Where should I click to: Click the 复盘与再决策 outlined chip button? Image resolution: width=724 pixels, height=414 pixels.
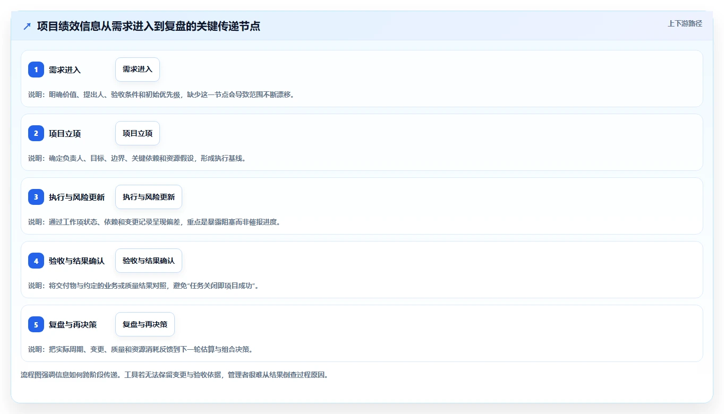[145, 324]
